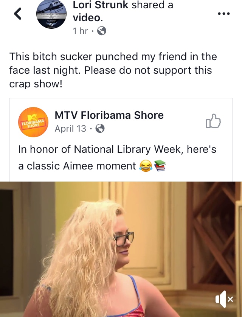Image resolution: width=242 pixels, height=317 pixels.
Task: Tap the globe privacy icon beside 1 hr
Action: click(102, 31)
